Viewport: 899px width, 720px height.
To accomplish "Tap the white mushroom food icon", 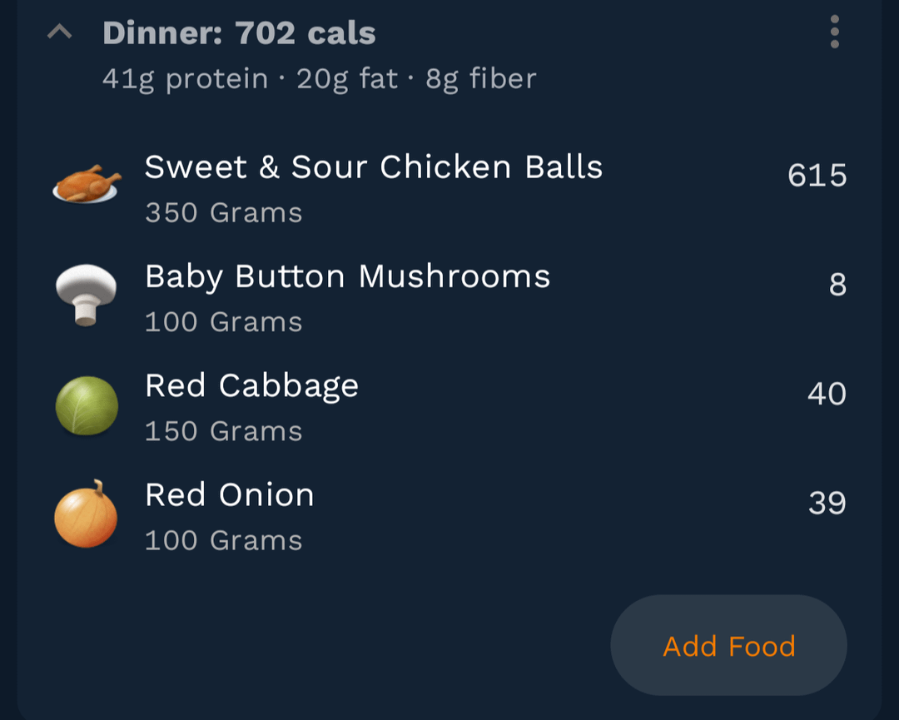I will pyautogui.click(x=86, y=294).
